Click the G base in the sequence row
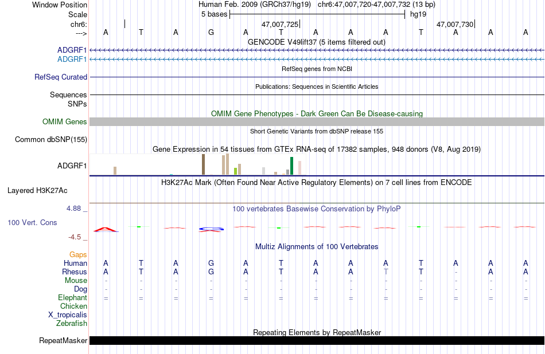The width and height of the screenshot is (545, 354). 211,32
